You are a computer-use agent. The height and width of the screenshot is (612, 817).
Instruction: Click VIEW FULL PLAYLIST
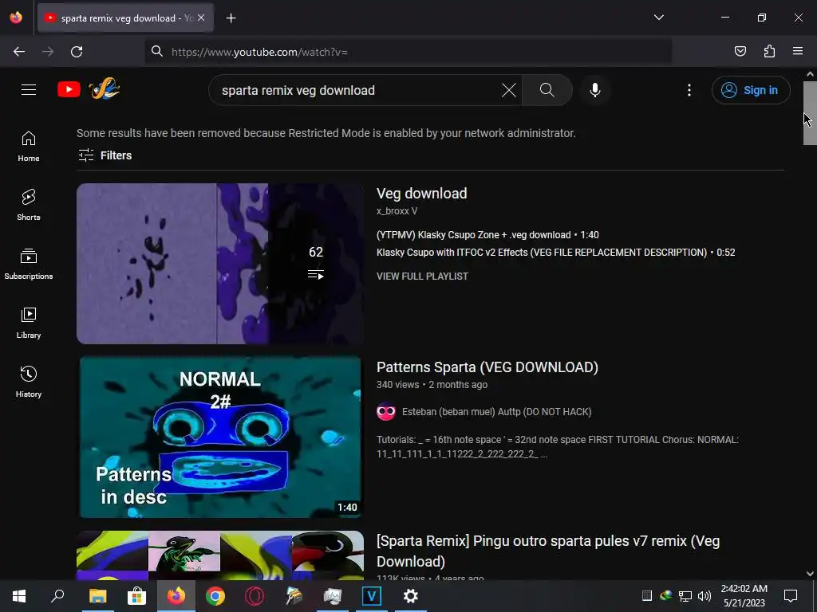pyautogui.click(x=422, y=277)
